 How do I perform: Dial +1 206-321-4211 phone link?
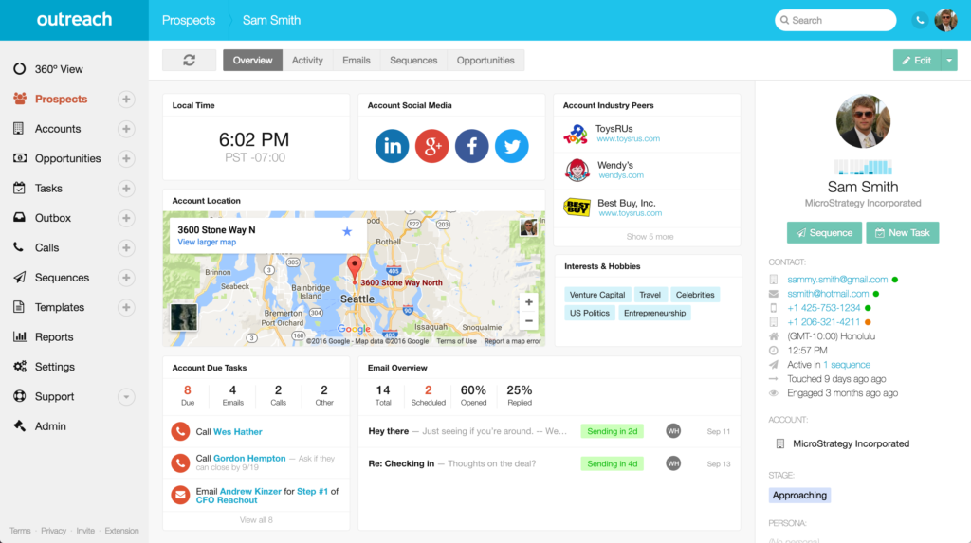click(x=824, y=322)
